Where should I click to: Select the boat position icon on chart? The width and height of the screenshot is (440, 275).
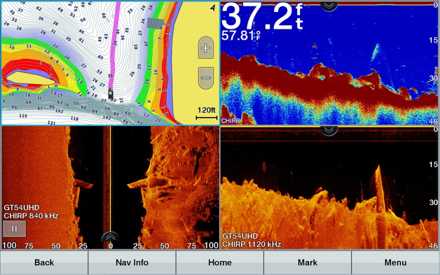[x=111, y=94]
